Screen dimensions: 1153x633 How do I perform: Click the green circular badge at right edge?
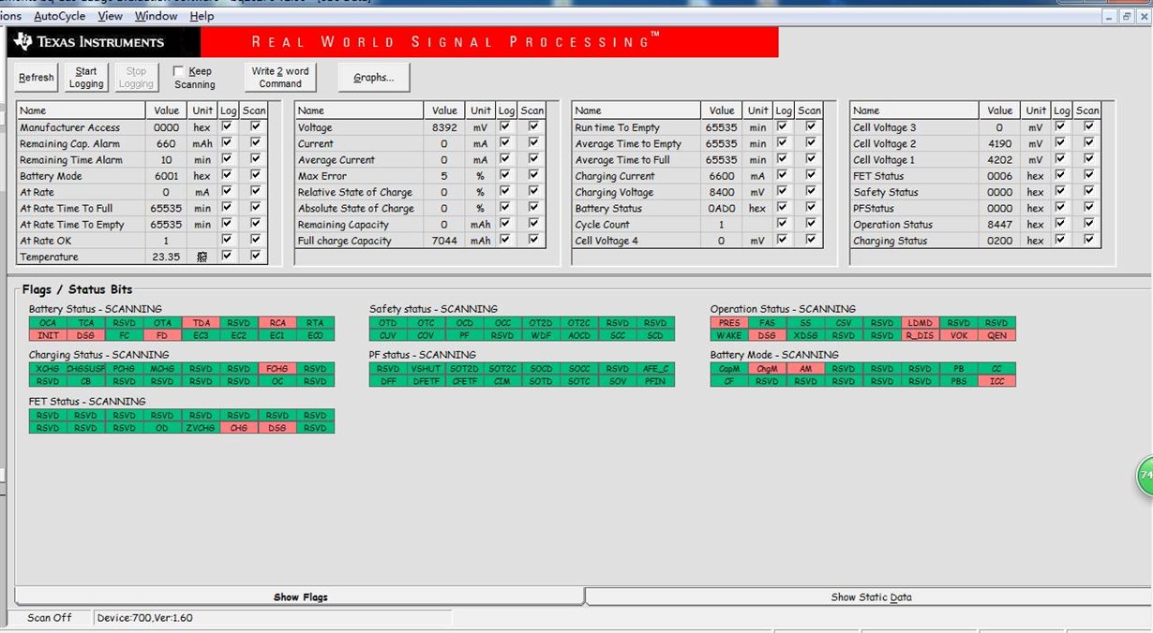coord(1145,476)
